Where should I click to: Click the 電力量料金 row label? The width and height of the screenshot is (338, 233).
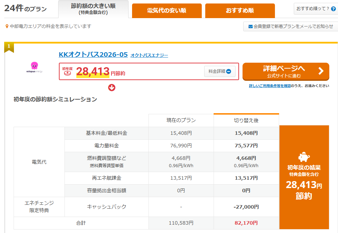[x=107, y=146]
